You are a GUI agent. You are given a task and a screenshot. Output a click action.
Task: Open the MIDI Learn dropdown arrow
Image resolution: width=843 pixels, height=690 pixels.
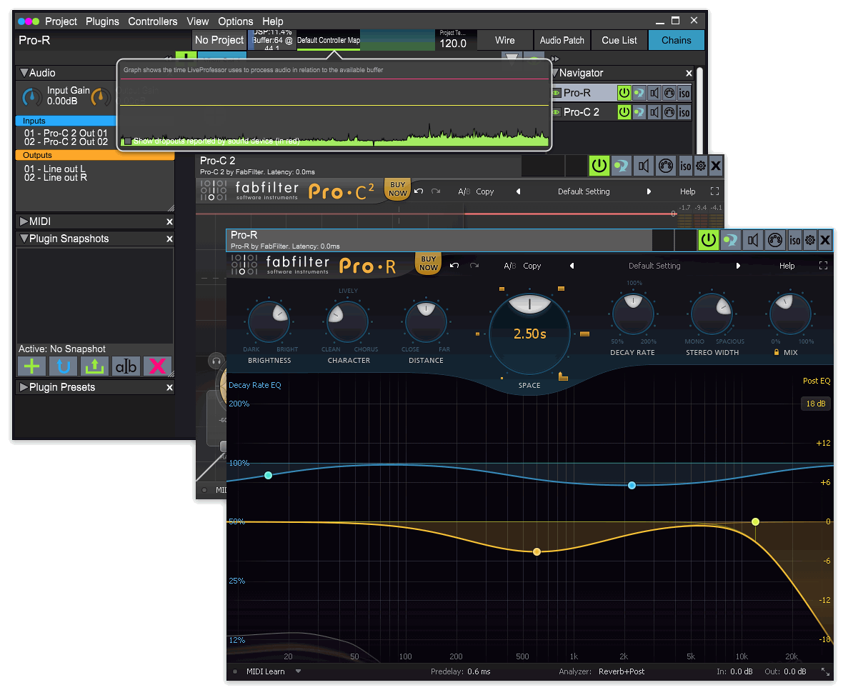click(299, 671)
